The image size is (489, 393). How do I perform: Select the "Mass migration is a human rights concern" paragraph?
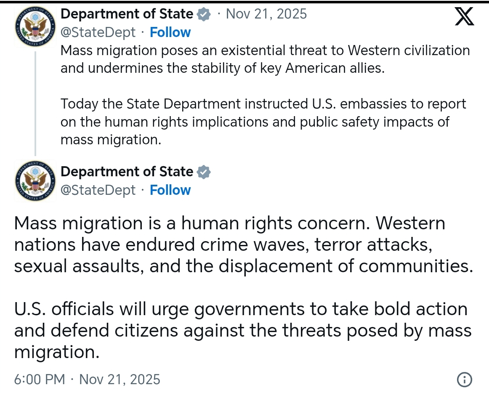tap(243, 244)
